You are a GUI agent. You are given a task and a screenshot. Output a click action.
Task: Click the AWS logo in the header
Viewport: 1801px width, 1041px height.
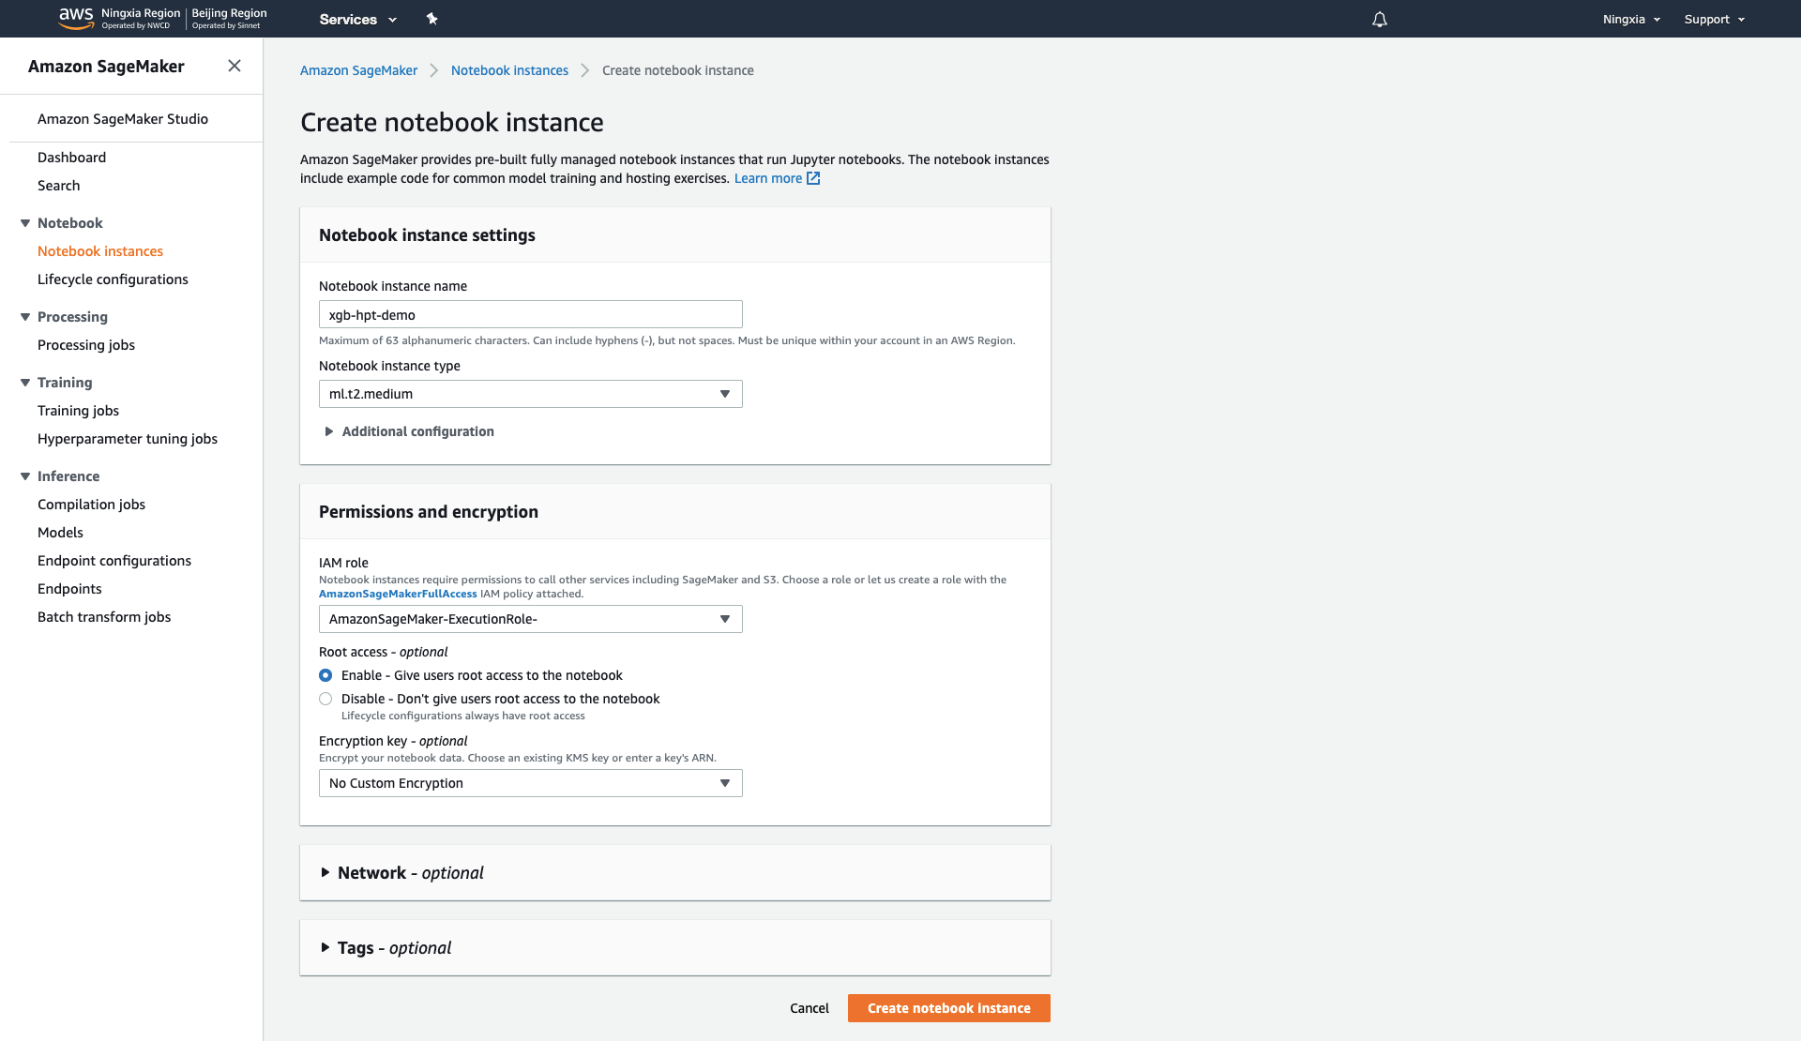pyautogui.click(x=76, y=18)
